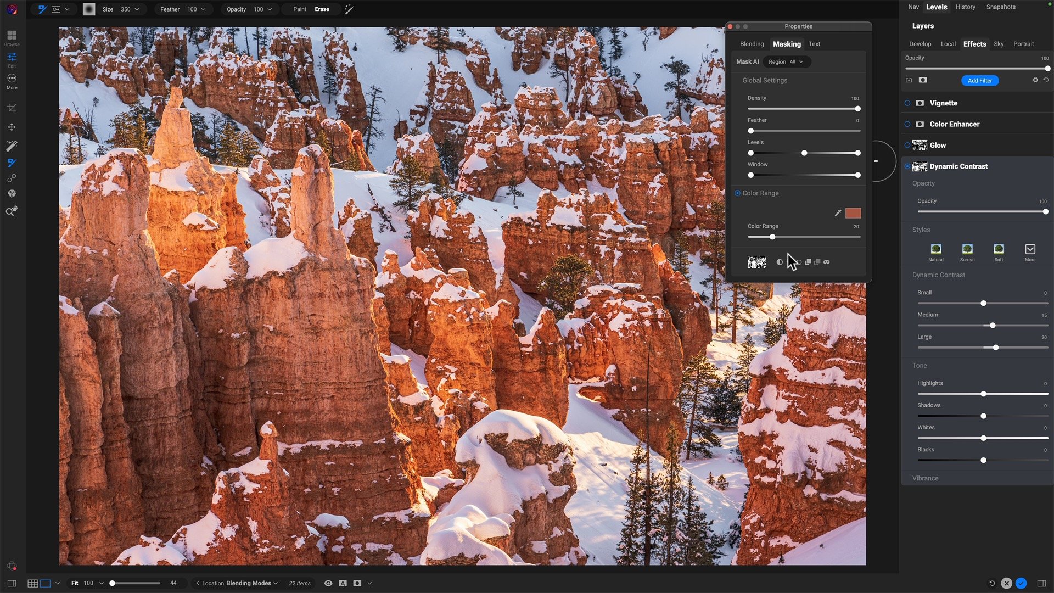The width and height of the screenshot is (1054, 593).
Task: Expand the view options chevron in bottom bar
Action: [x=369, y=583]
